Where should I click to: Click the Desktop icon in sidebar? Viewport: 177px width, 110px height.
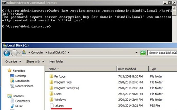click(x=12, y=76)
